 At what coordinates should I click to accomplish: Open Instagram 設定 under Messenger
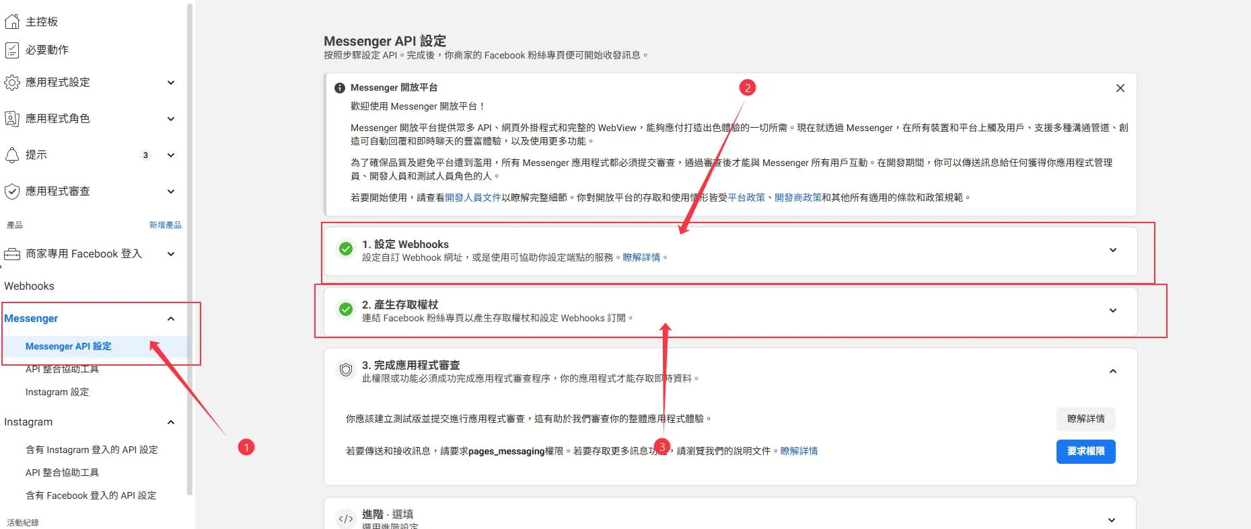click(x=57, y=392)
